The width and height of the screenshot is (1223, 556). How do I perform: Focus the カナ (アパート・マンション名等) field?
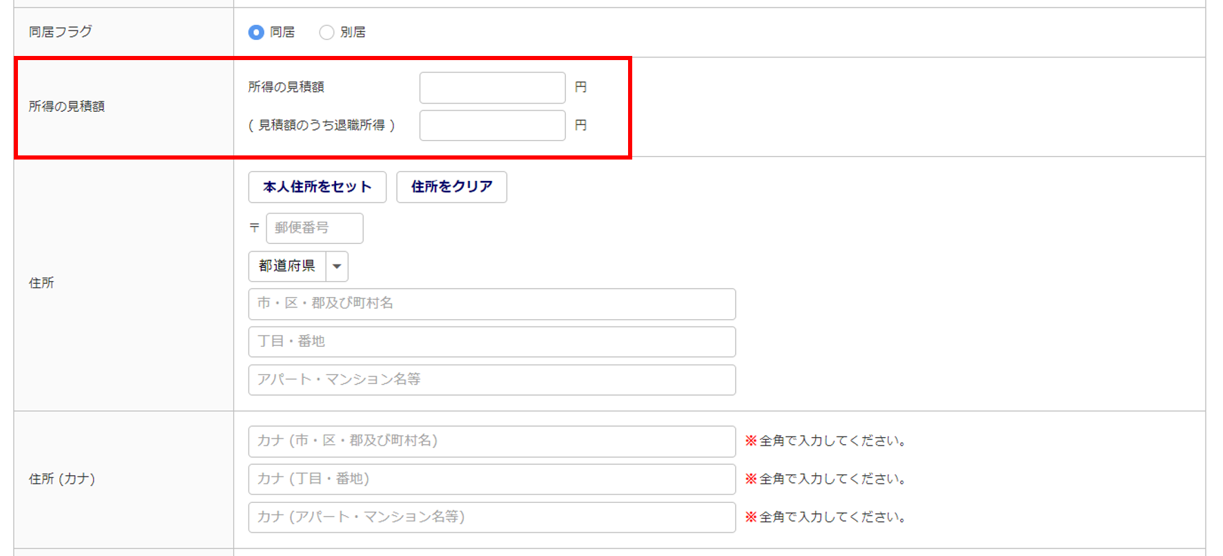click(491, 517)
